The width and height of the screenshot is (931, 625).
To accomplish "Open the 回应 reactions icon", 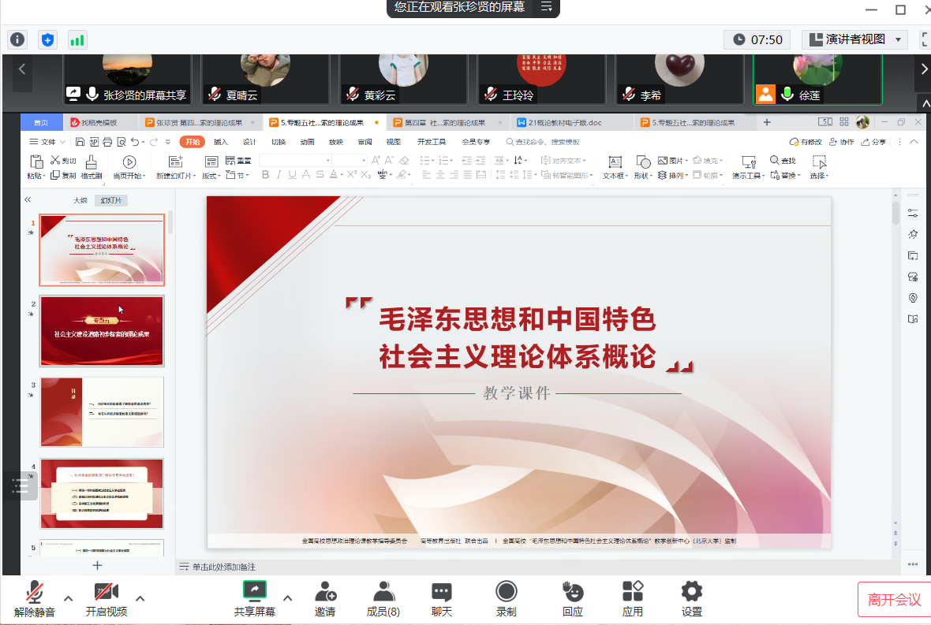I will click(x=572, y=598).
